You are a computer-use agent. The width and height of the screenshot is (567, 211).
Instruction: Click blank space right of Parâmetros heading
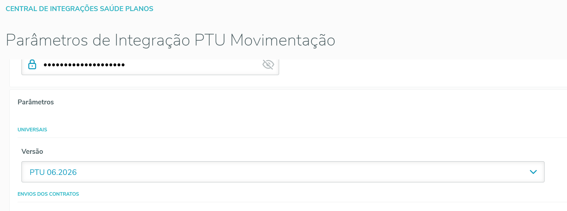click(293, 102)
